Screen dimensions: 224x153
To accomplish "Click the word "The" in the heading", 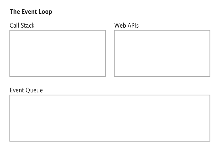I will (x=15, y=12).
